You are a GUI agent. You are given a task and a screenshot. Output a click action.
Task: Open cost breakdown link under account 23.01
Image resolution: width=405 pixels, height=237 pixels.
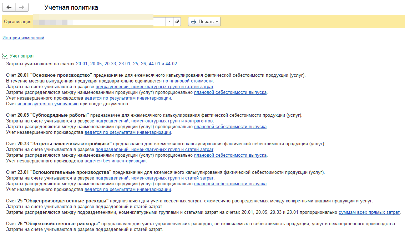[154, 178]
